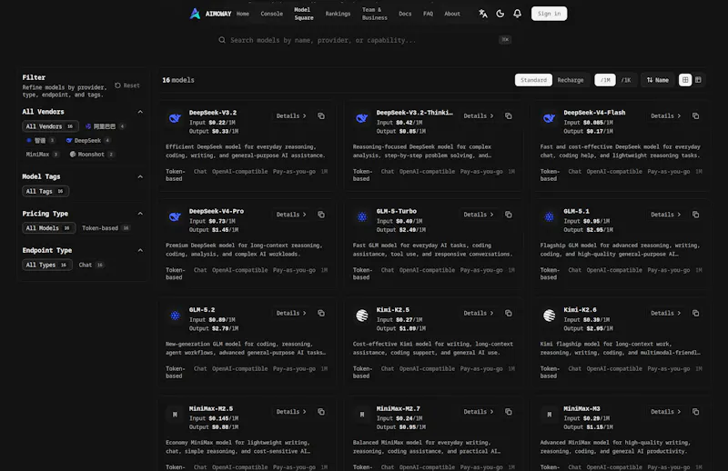Open Details for DeepSeek-V3.2
This screenshot has width=728, height=471.
pos(291,116)
